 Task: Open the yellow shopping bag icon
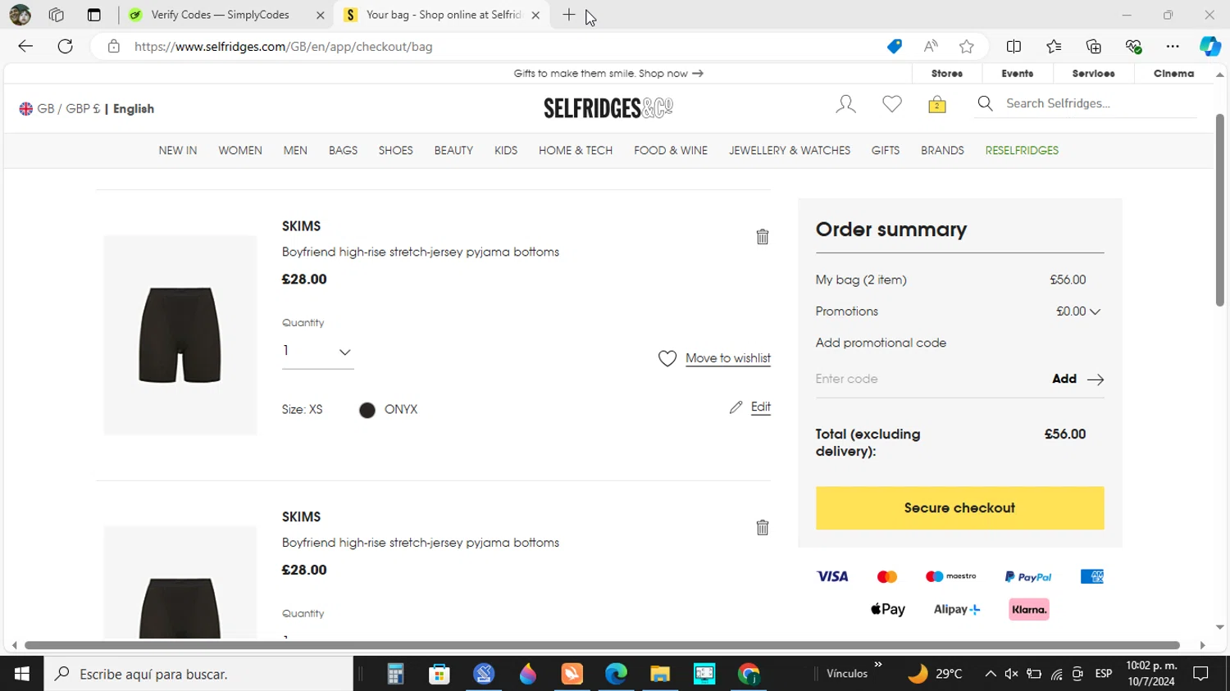(x=937, y=104)
